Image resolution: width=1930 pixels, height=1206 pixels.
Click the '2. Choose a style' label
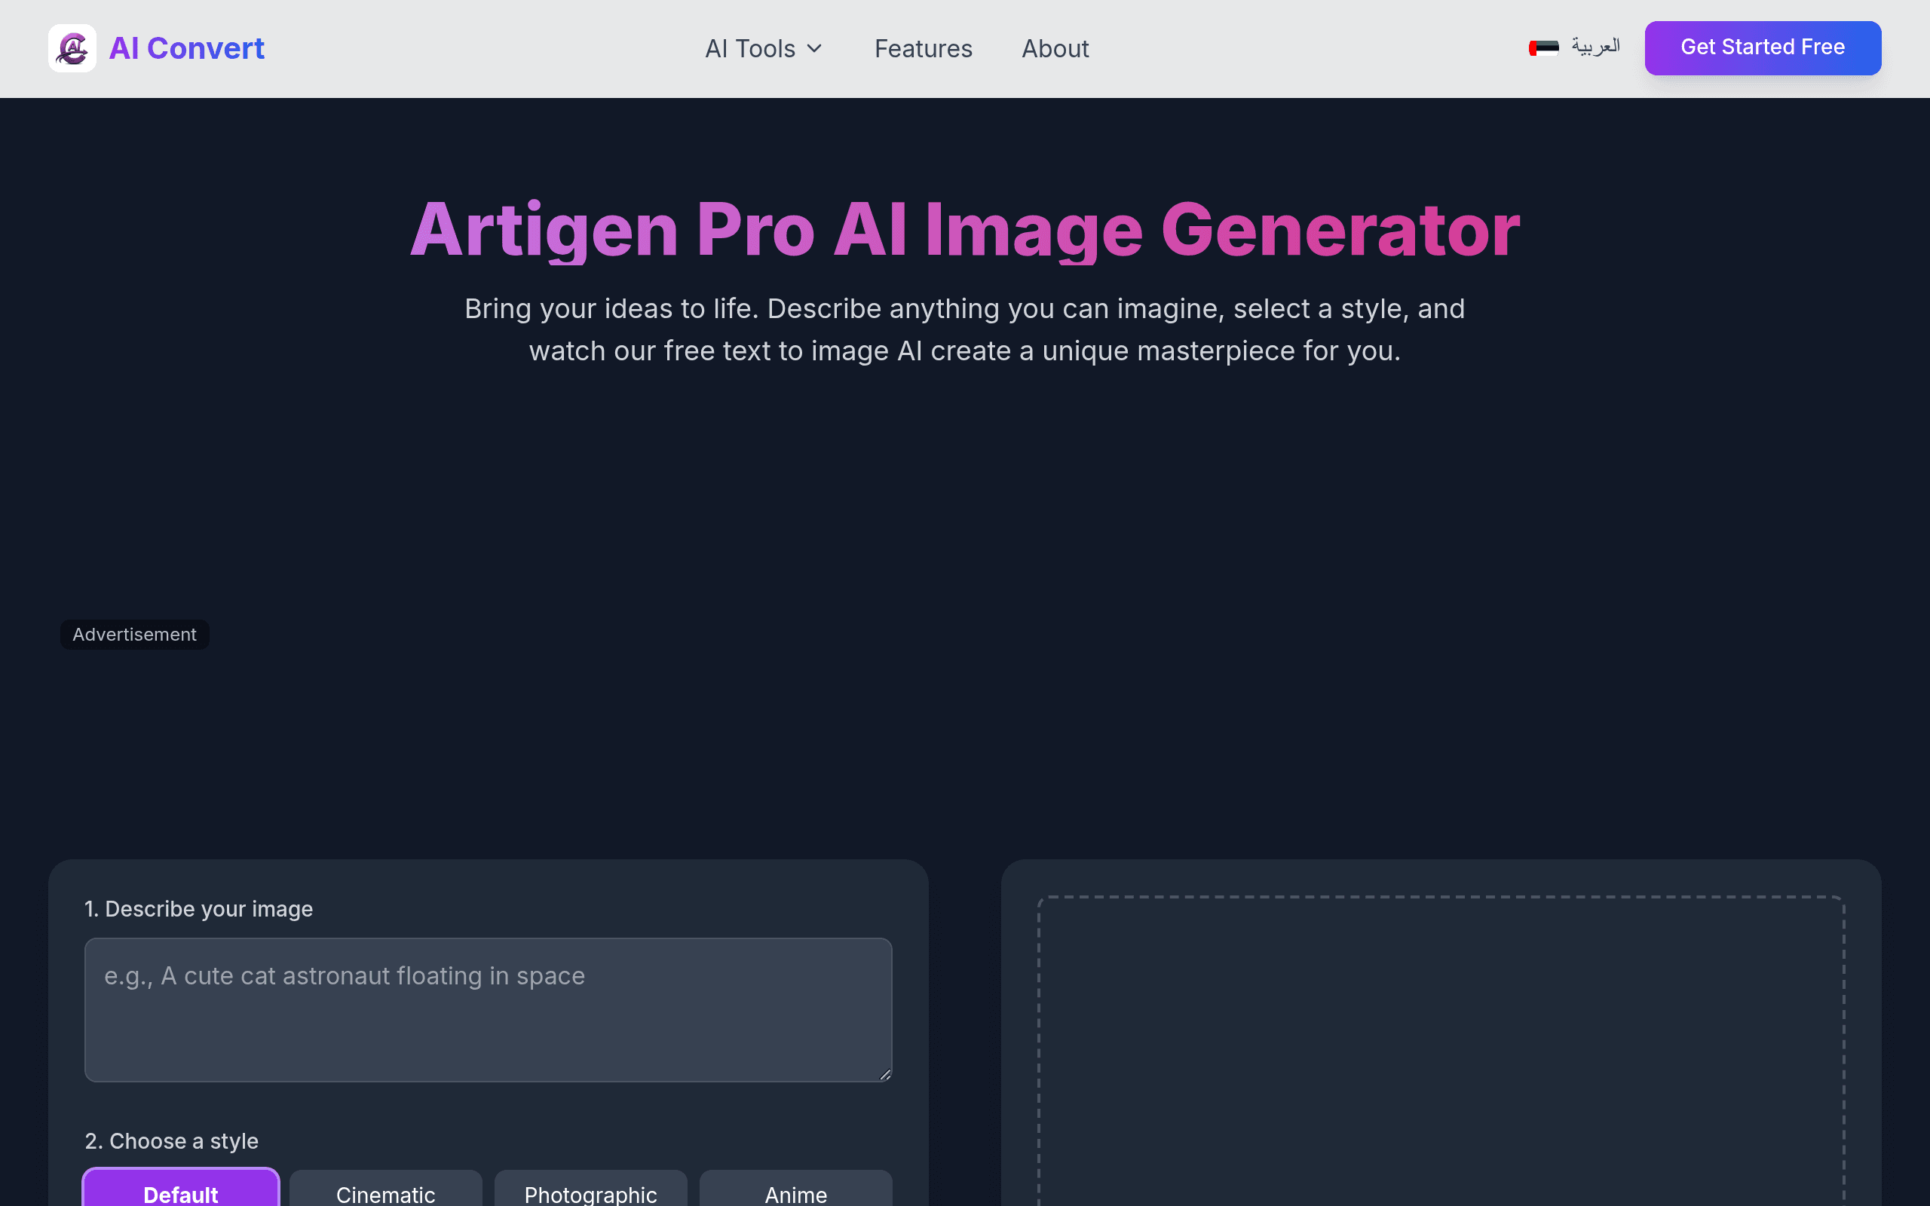[171, 1141]
